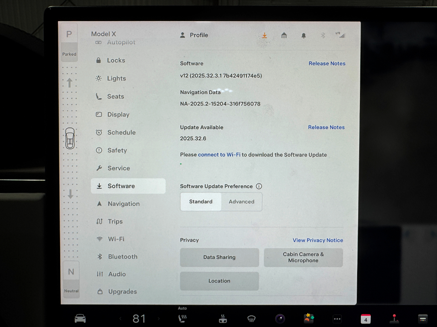Open the Navigation settings menu item

(124, 204)
